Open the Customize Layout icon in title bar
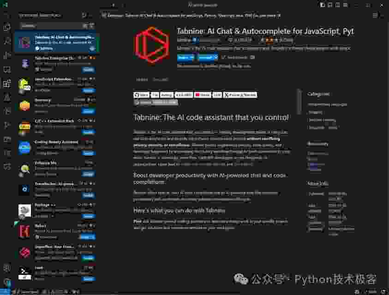389x295 pixels. [x=345, y=5]
